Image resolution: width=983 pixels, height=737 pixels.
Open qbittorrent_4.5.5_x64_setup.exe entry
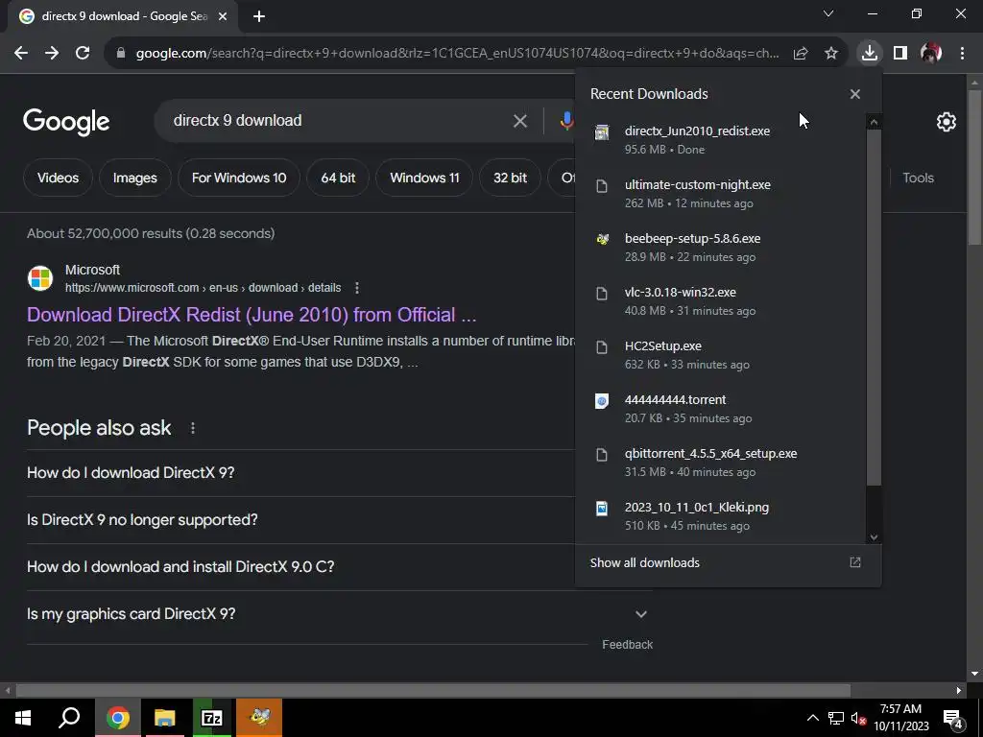721,463
